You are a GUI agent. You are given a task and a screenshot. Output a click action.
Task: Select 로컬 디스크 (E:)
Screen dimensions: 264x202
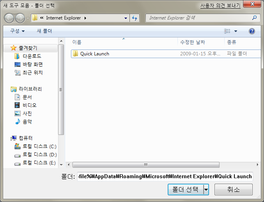(x=39, y=163)
